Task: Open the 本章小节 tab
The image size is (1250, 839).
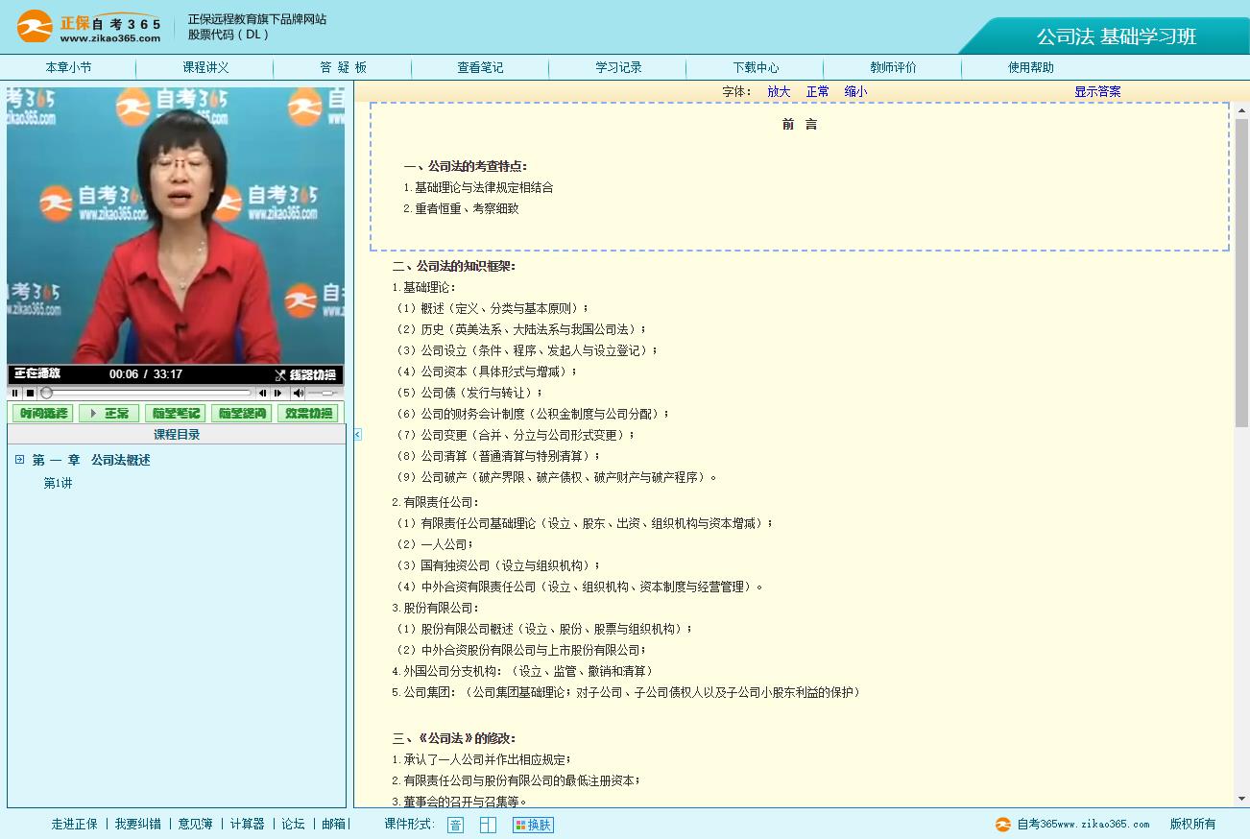Action: point(68,68)
